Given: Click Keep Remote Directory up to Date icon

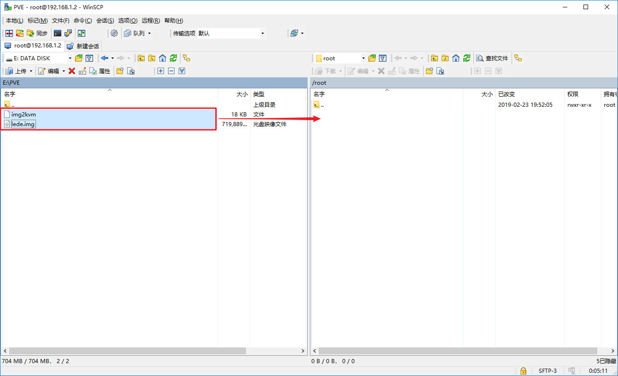Looking at the screenshot, I should (20, 33).
